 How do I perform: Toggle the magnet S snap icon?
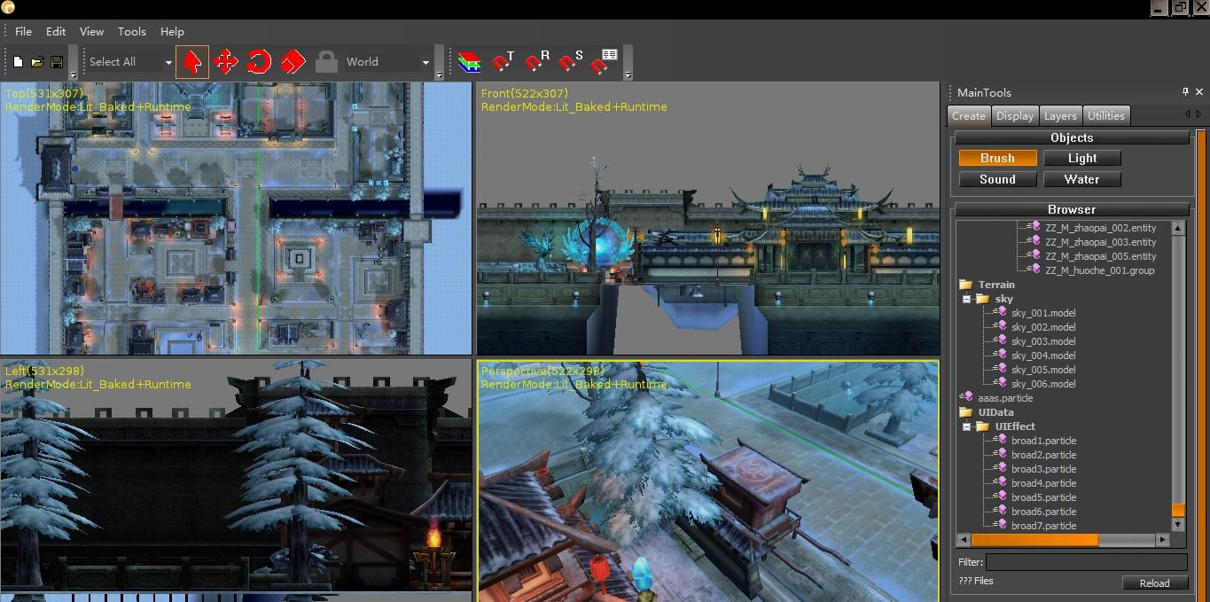572,62
